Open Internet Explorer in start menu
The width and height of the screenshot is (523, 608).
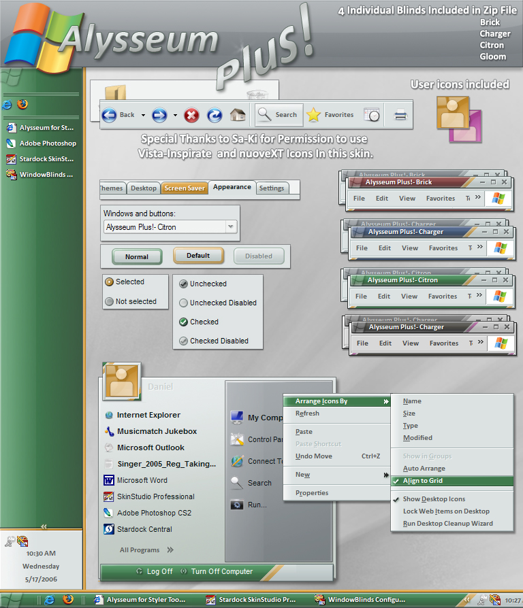(x=143, y=415)
